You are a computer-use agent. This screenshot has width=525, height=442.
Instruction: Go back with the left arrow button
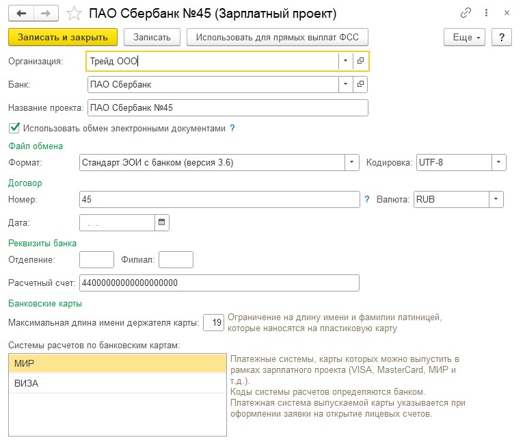21,14
